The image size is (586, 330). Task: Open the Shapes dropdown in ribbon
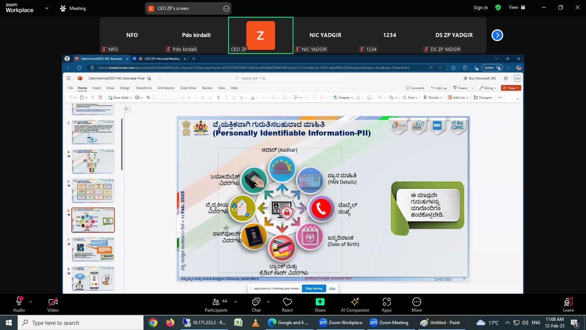point(343,98)
